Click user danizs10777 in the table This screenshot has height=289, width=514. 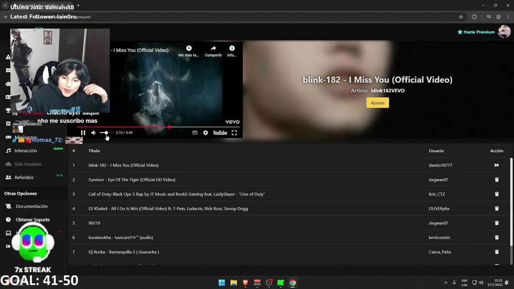441,165
